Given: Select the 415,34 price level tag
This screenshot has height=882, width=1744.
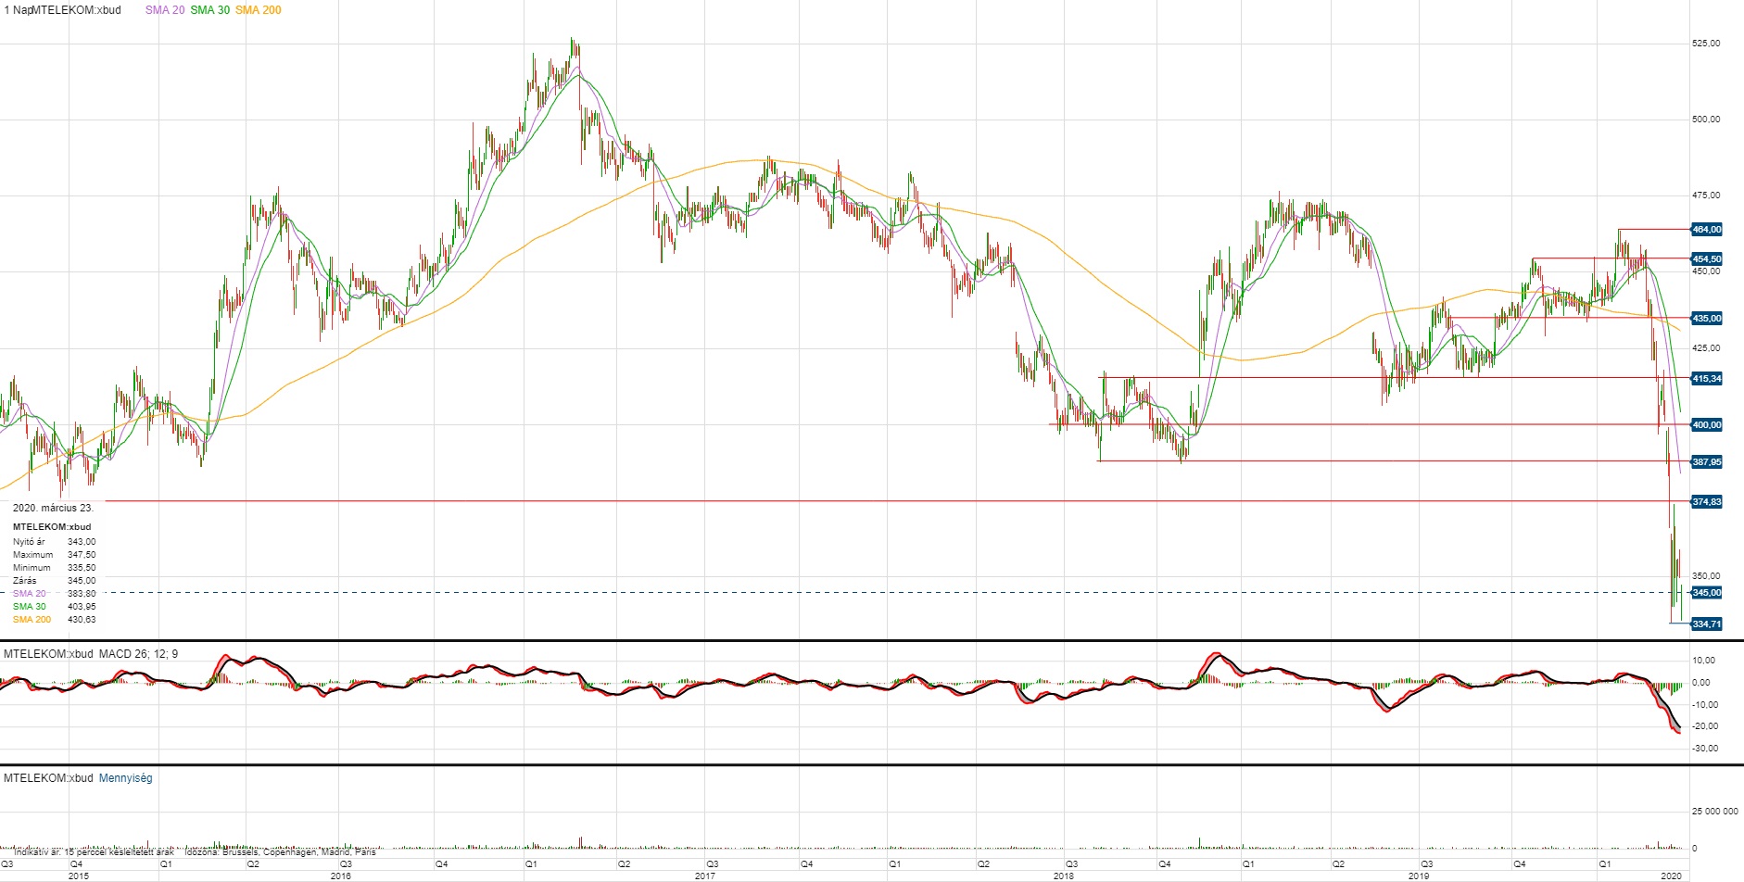Looking at the screenshot, I should tap(1706, 379).
